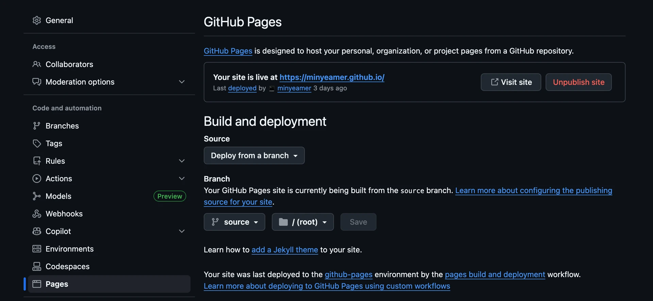
Task: Go to Collaborators settings
Action: coord(109,64)
